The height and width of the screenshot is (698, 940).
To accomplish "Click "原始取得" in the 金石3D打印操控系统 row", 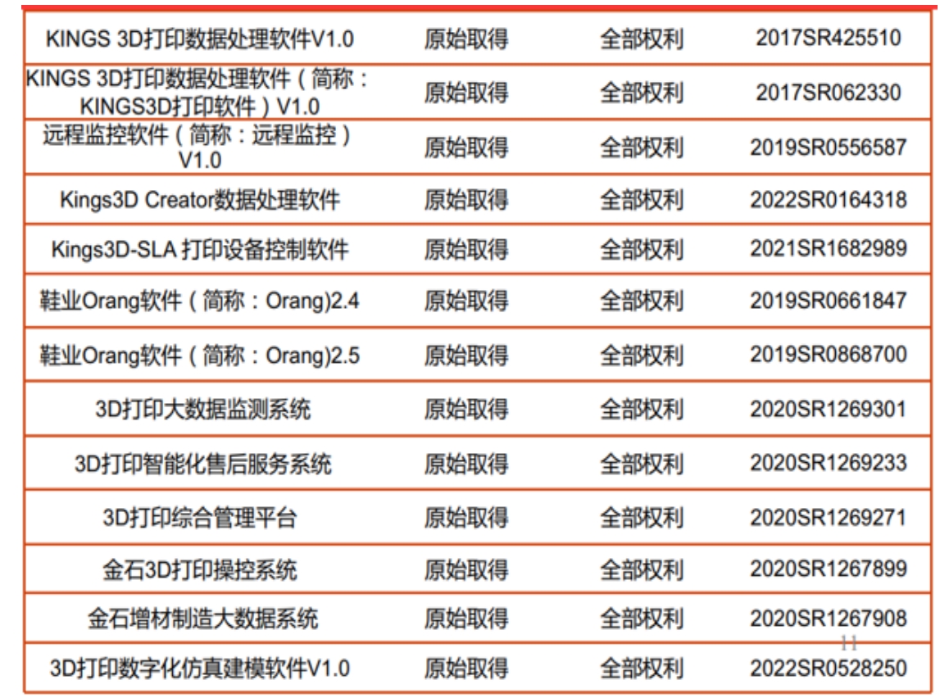I will pos(466,570).
